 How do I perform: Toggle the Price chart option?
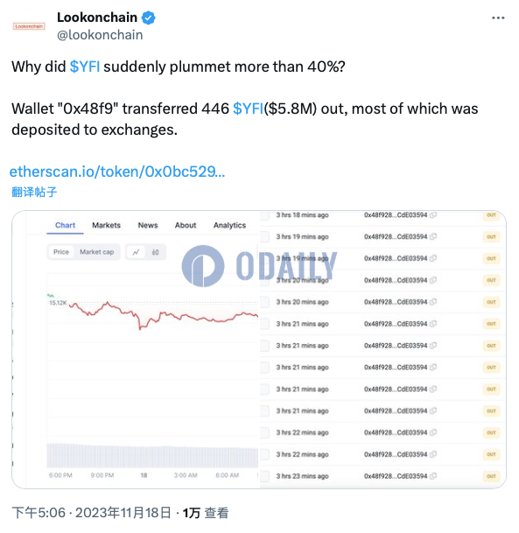tap(61, 252)
